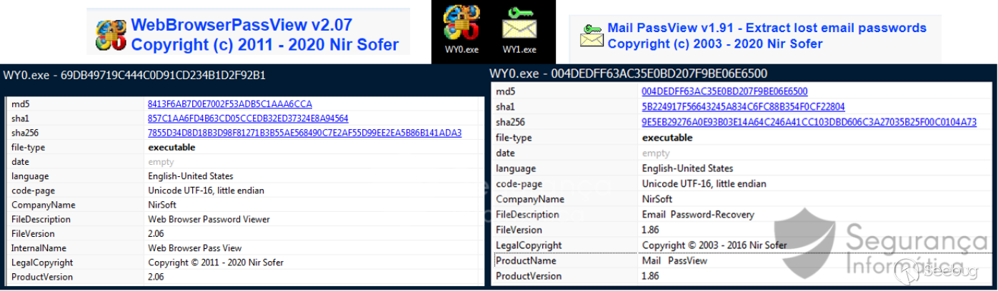Click the Mail PassView envelope logo

point(592,36)
